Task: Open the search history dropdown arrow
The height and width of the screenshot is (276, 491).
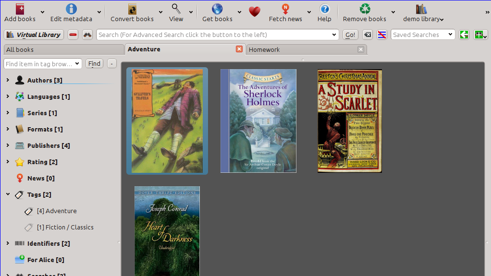Action: click(x=334, y=35)
